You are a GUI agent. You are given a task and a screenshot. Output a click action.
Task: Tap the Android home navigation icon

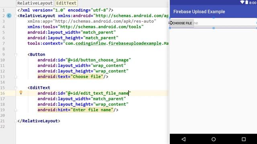[213, 139]
